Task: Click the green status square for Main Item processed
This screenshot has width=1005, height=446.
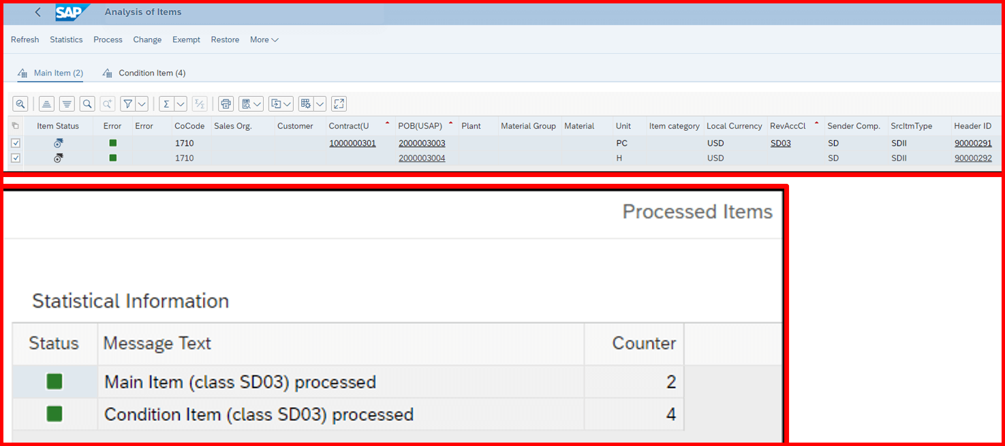Action: point(54,381)
